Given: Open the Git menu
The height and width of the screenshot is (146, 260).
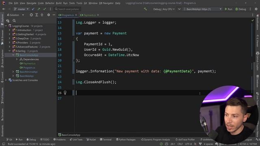Looking at the screenshot, I should point(85,3).
